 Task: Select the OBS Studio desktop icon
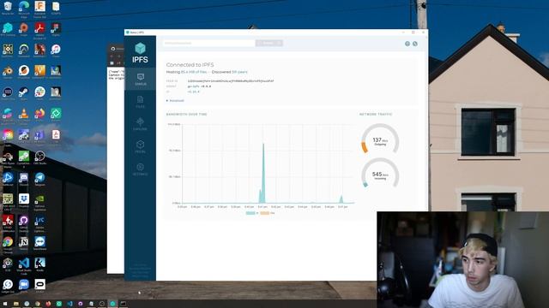39,157
